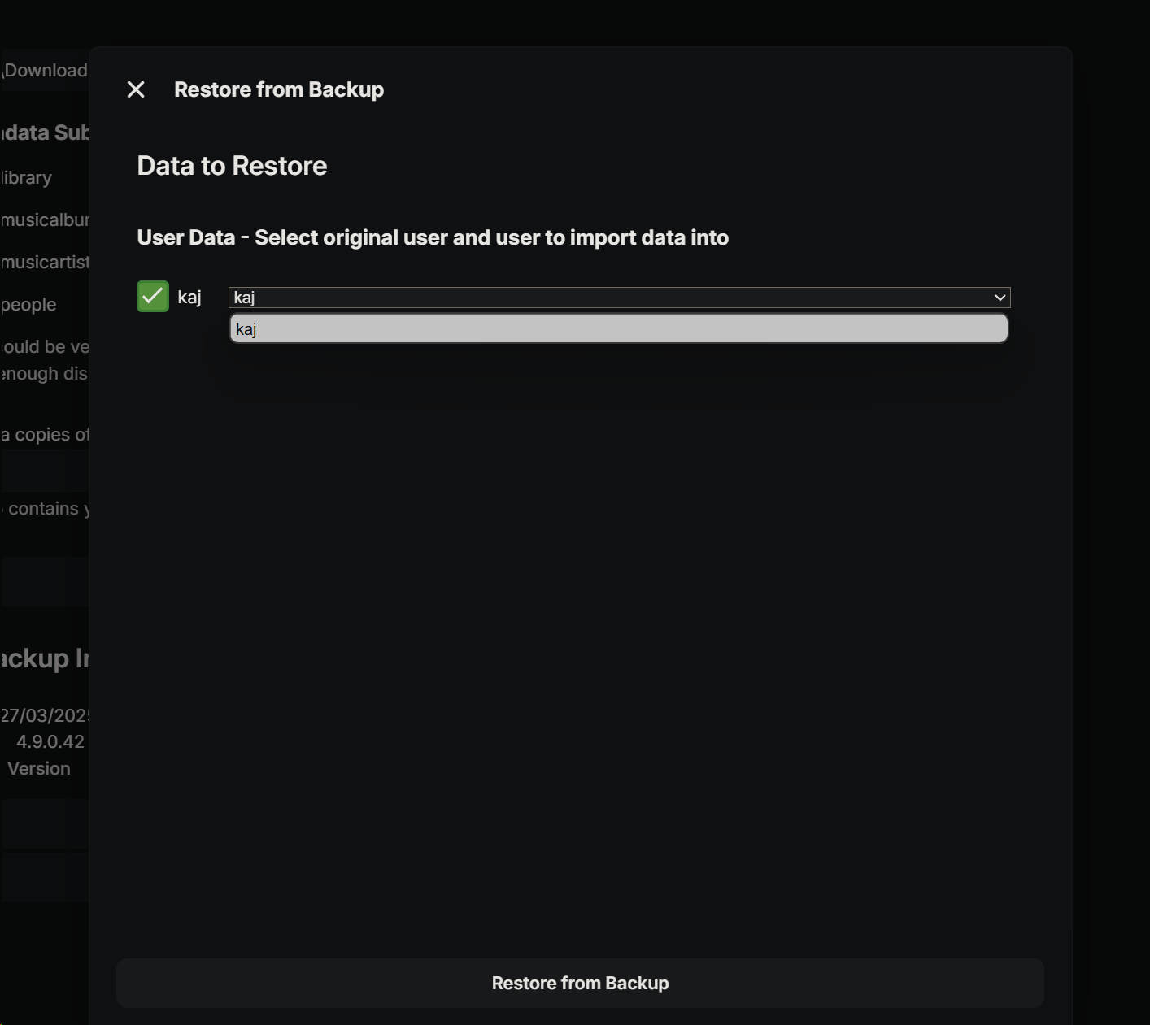Viewport: 1150px width, 1025px height.
Task: Click the people item in background
Action: click(x=29, y=305)
